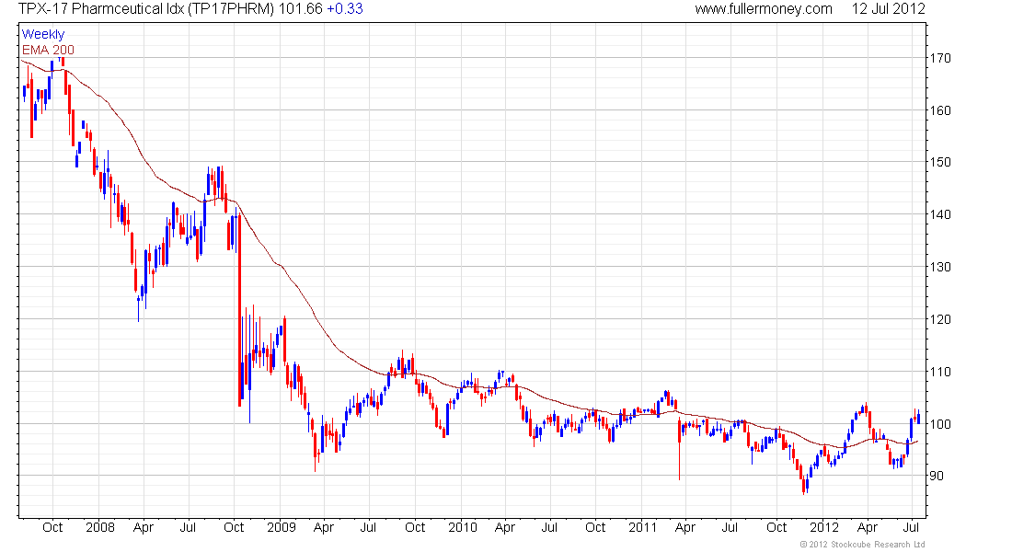The image size is (1012, 552).
Task: Click the 2009 x-axis label
Action: [282, 527]
